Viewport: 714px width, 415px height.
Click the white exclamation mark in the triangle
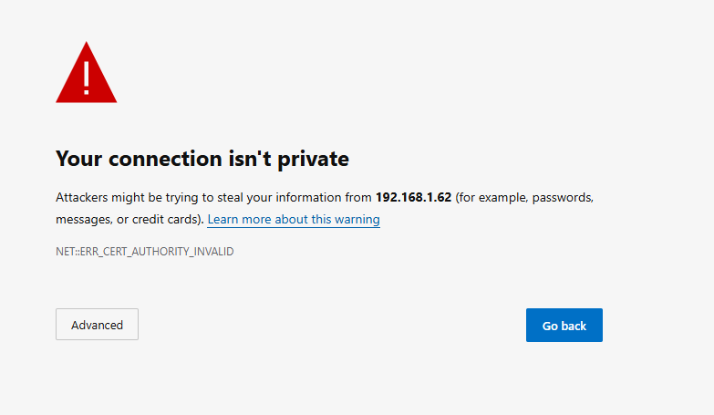86,78
